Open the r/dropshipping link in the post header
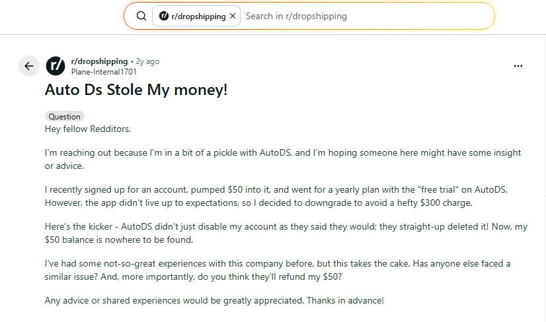This screenshot has width=546, height=322. [99, 61]
